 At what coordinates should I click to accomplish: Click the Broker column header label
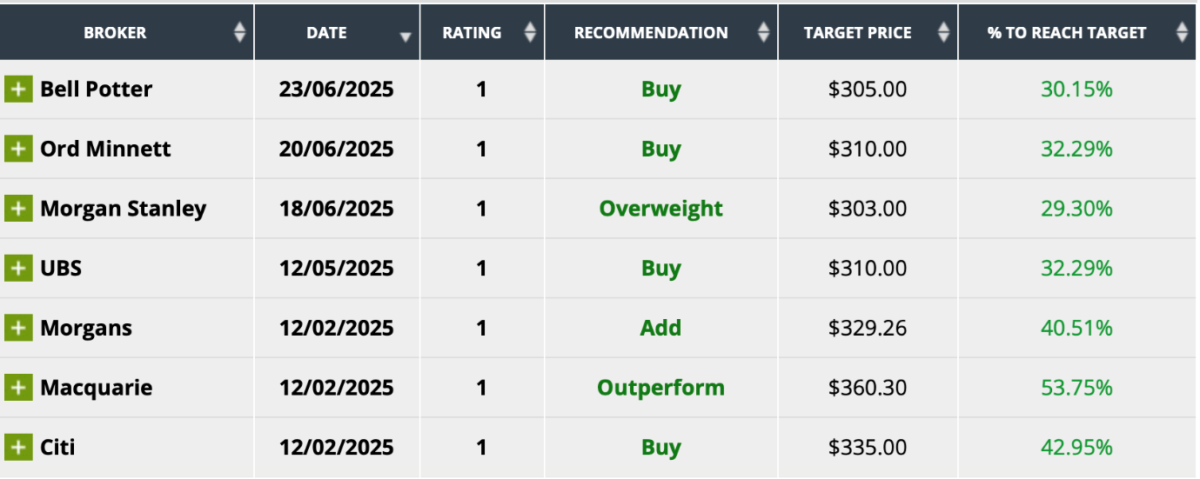pos(115,33)
